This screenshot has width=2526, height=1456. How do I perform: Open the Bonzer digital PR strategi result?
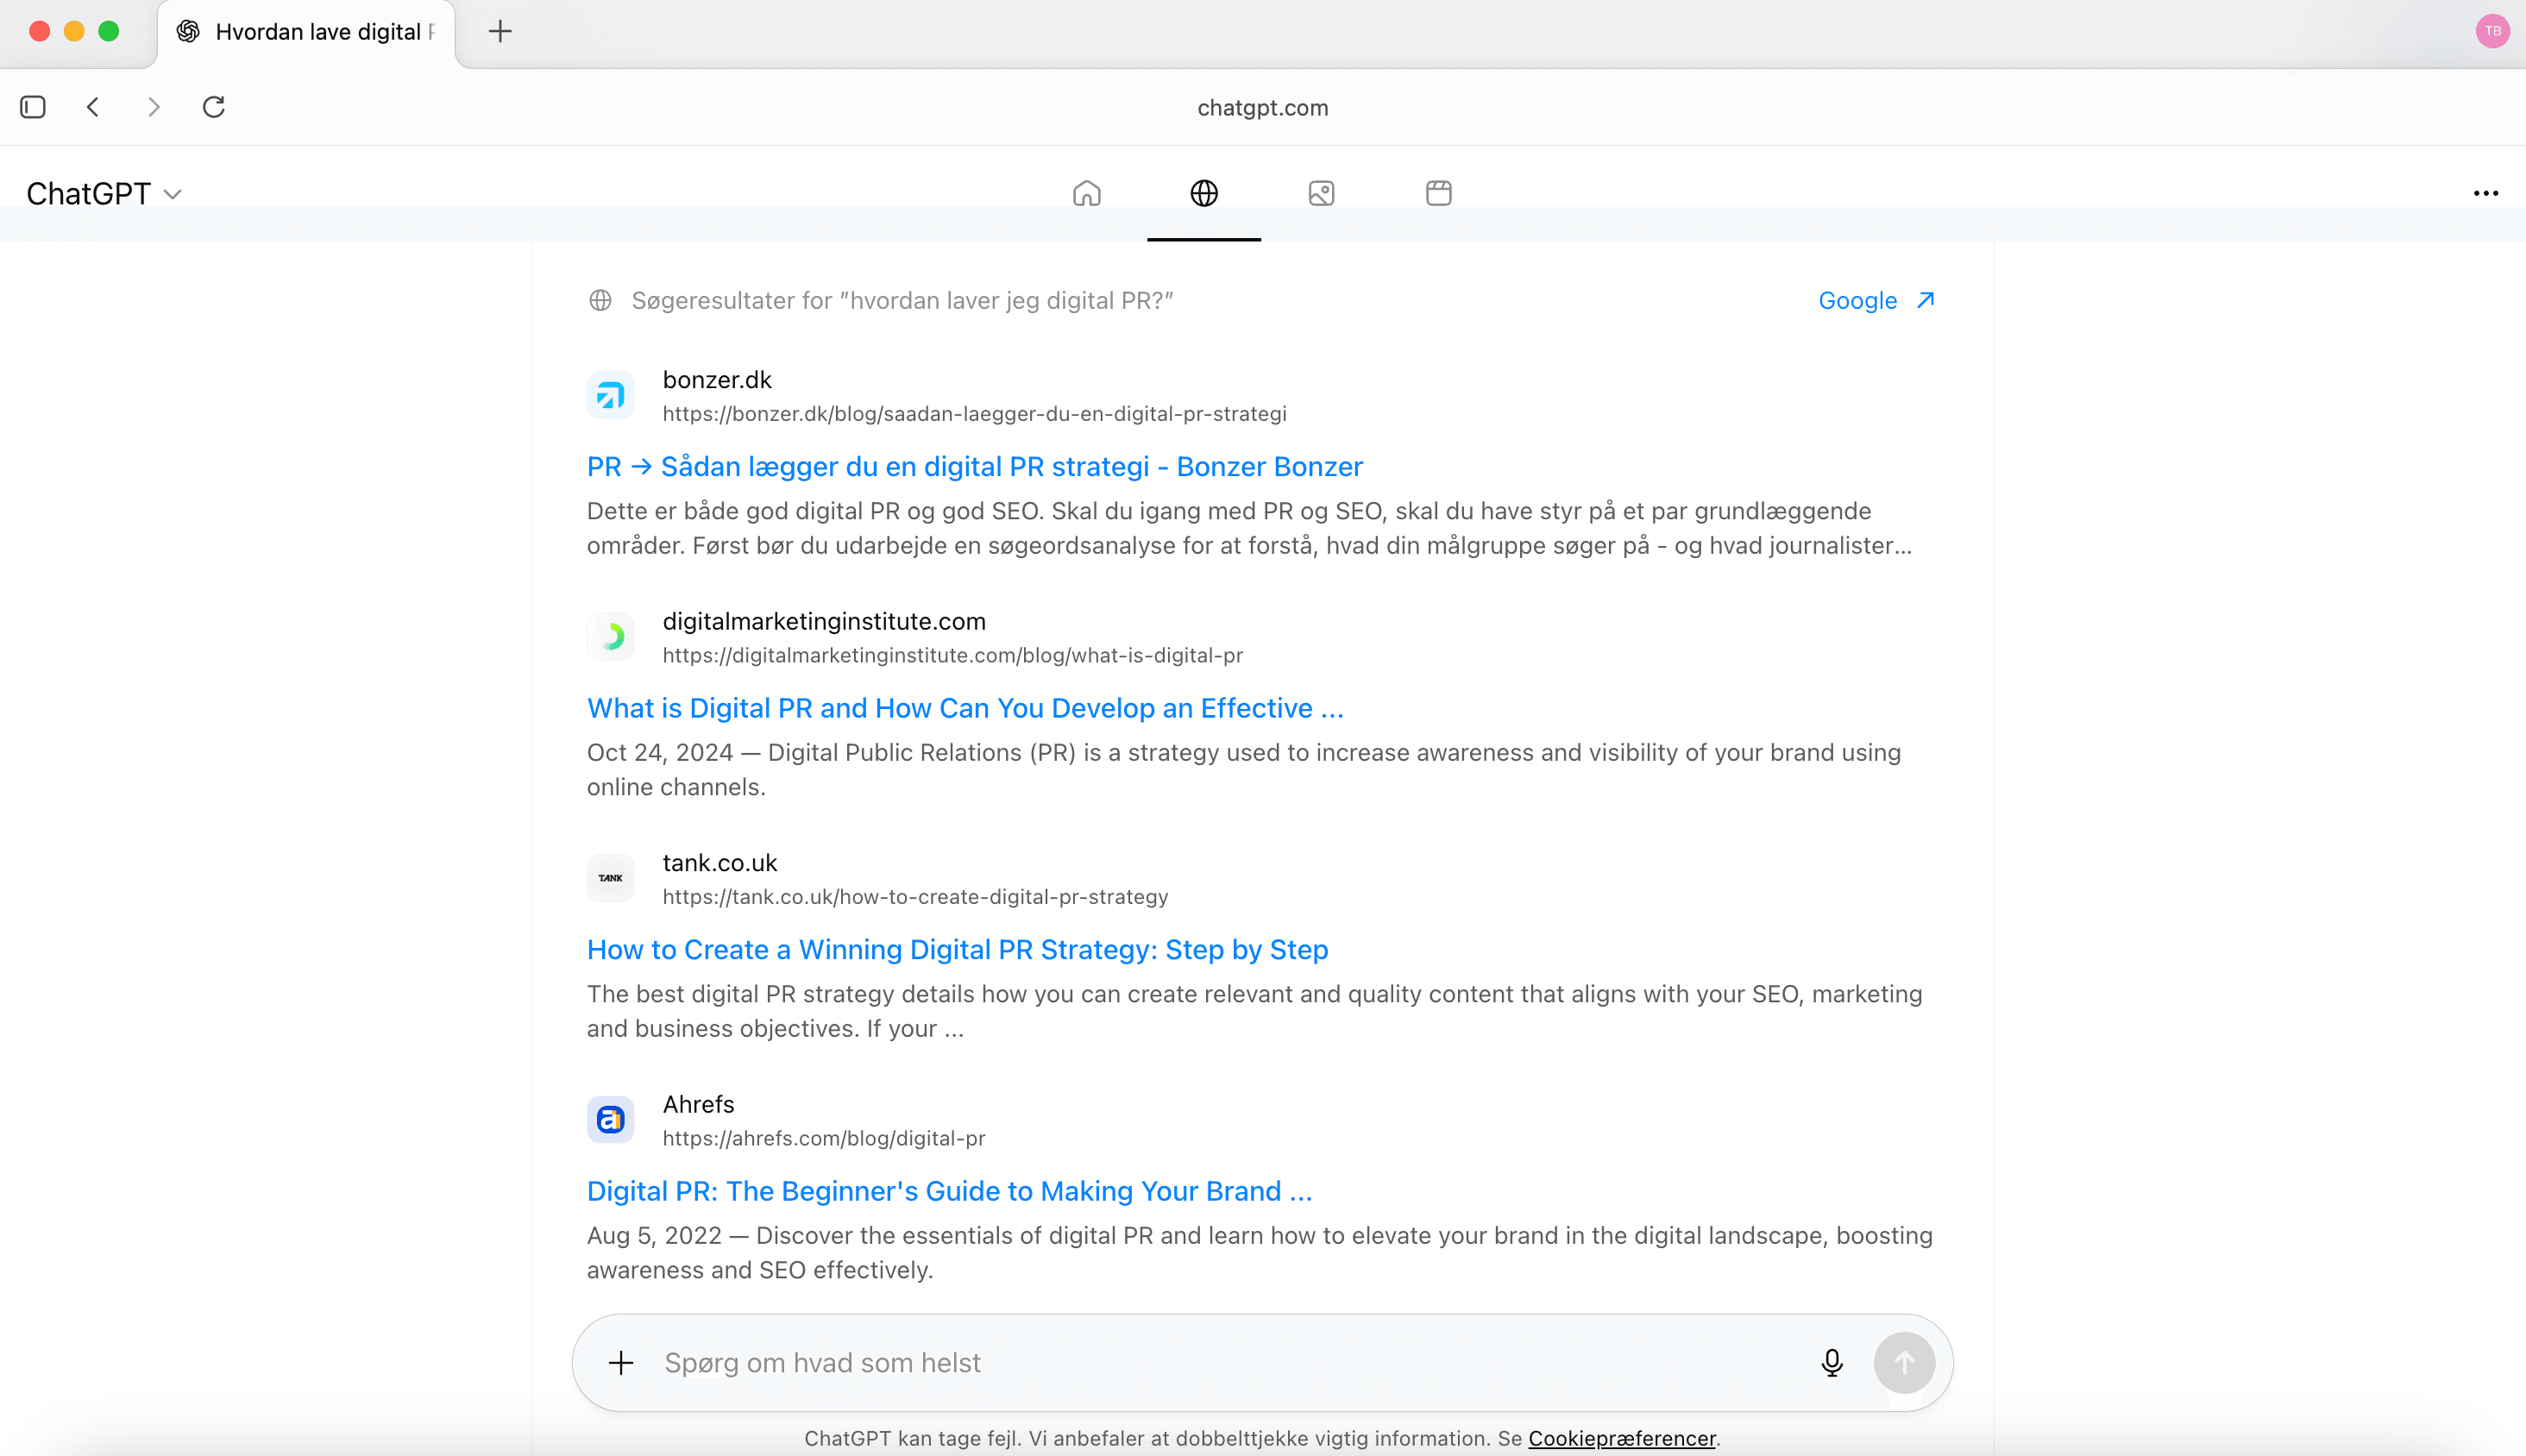[x=974, y=466]
